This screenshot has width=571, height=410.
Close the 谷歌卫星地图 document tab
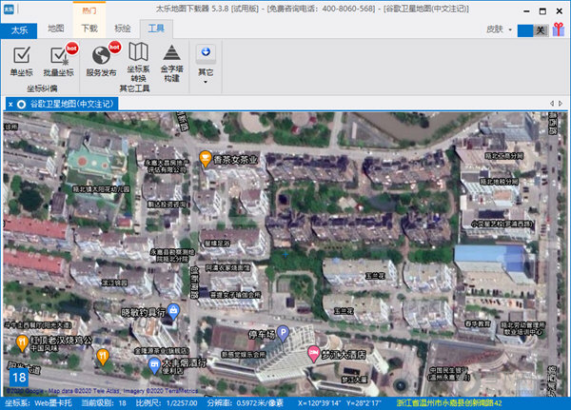tap(10, 105)
